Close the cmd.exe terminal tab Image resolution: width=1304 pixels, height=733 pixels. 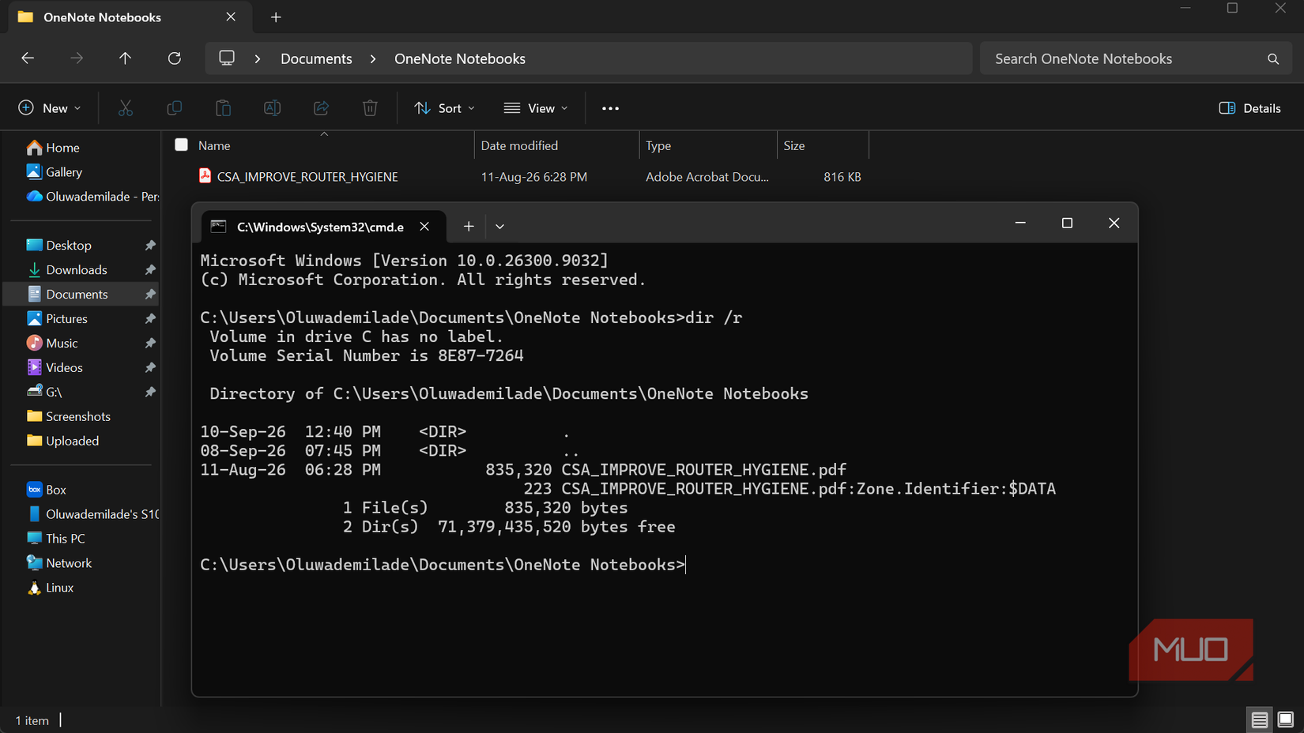point(424,227)
